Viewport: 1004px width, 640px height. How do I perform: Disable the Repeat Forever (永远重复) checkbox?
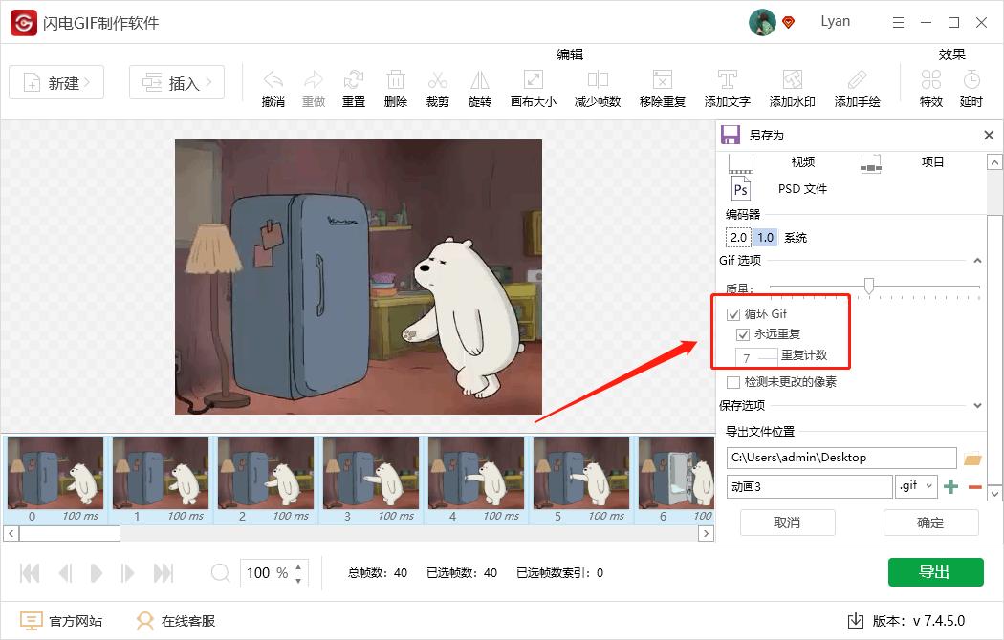(743, 333)
